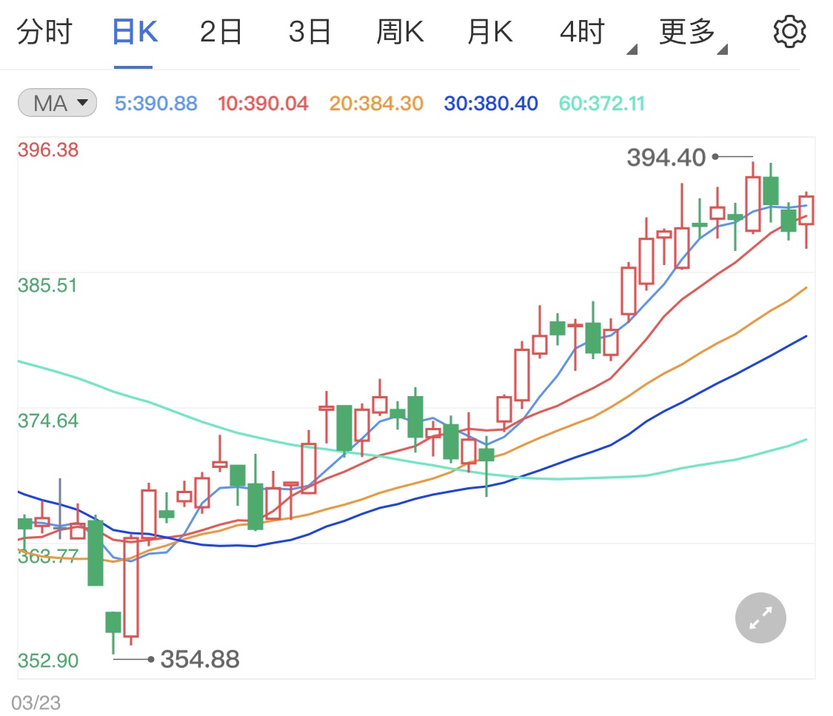Click the MA20 value 20:384.30
Viewport: 833px width, 716px height.
pos(376,103)
